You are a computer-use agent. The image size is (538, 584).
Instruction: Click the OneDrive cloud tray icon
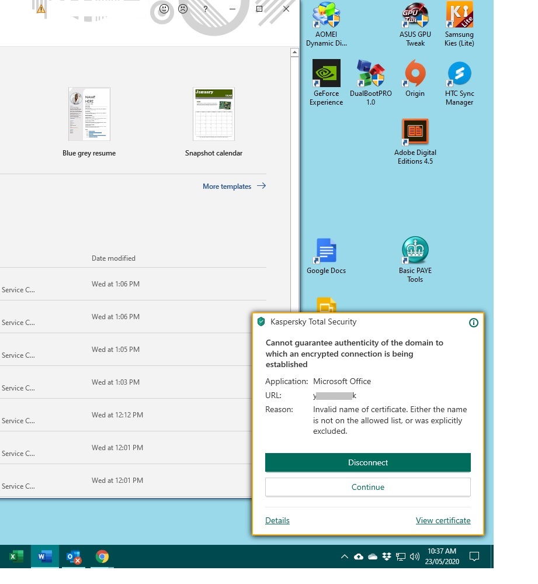point(373,557)
